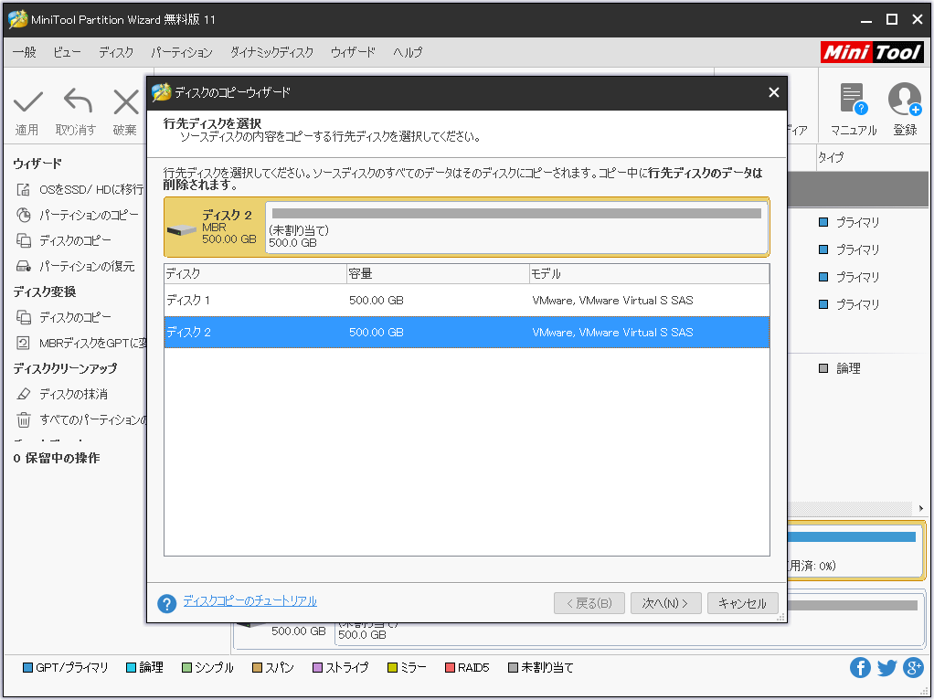Click the 容量 column header
Viewport: 934px width, 700px height.
[x=437, y=274]
